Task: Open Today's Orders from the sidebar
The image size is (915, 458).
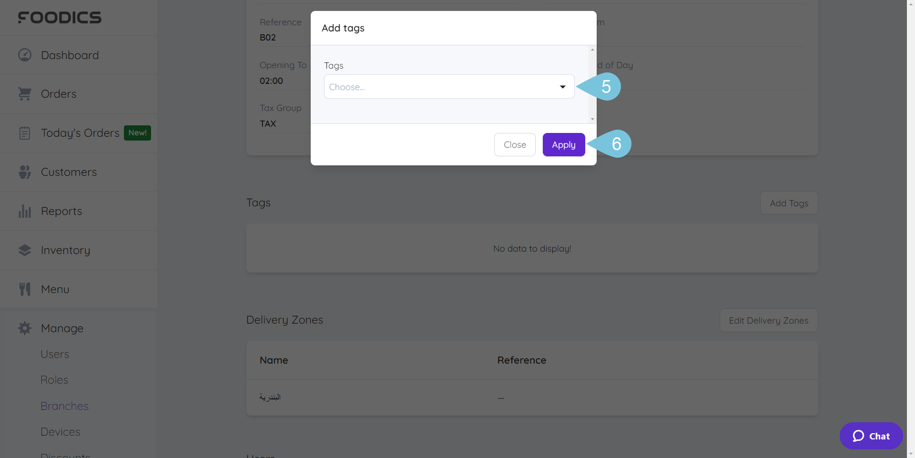Action: (80, 133)
